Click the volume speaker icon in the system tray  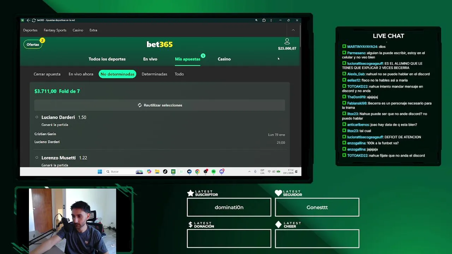(x=274, y=171)
